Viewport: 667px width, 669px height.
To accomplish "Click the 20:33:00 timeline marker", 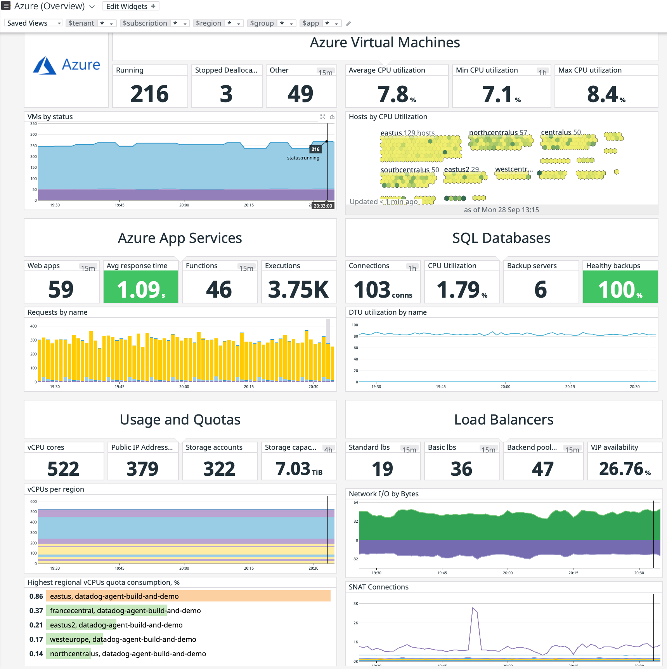I will click(323, 206).
